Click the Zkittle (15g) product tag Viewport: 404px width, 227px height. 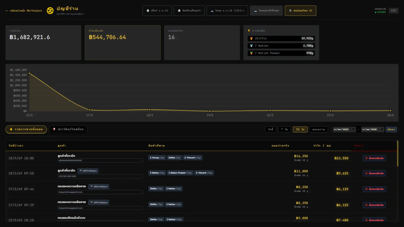coord(174,158)
